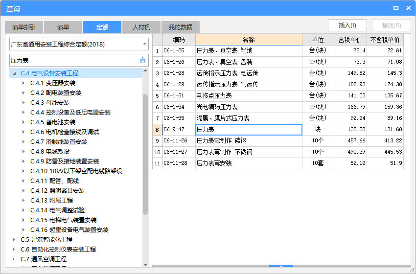
Task: Click the 压力表弯制作 碳钢 name cell
Action: click(x=249, y=141)
